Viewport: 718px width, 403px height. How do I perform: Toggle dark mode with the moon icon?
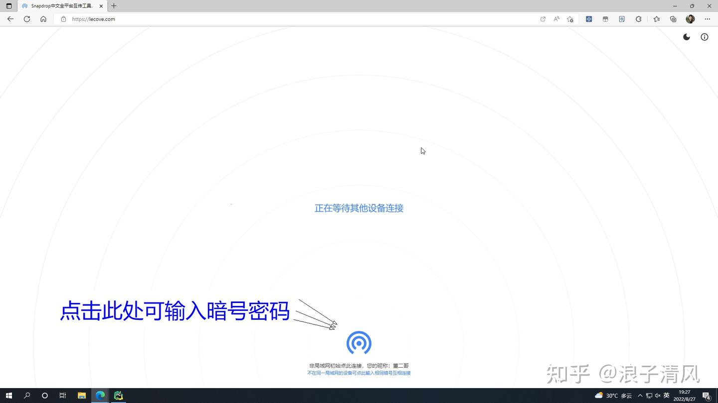[687, 37]
